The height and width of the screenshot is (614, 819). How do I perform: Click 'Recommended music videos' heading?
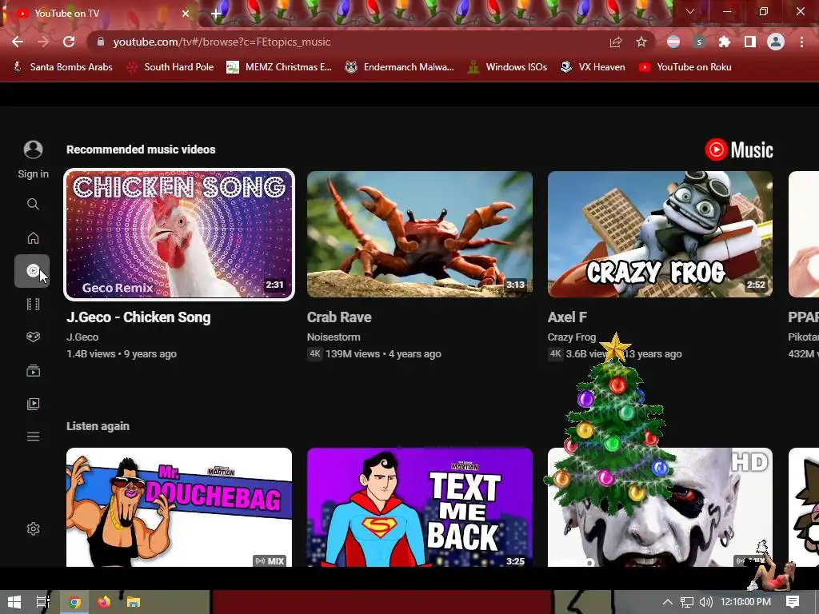click(x=141, y=150)
